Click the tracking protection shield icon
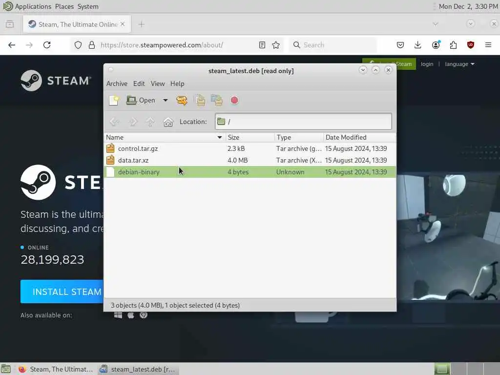Screen dimensions: 500x375 tap(78, 45)
